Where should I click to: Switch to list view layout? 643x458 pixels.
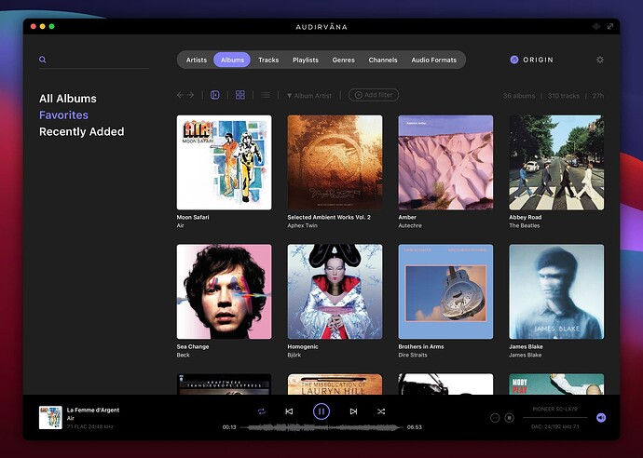click(x=266, y=95)
